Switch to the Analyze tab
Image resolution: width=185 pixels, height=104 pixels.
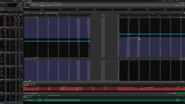pos(34,3)
